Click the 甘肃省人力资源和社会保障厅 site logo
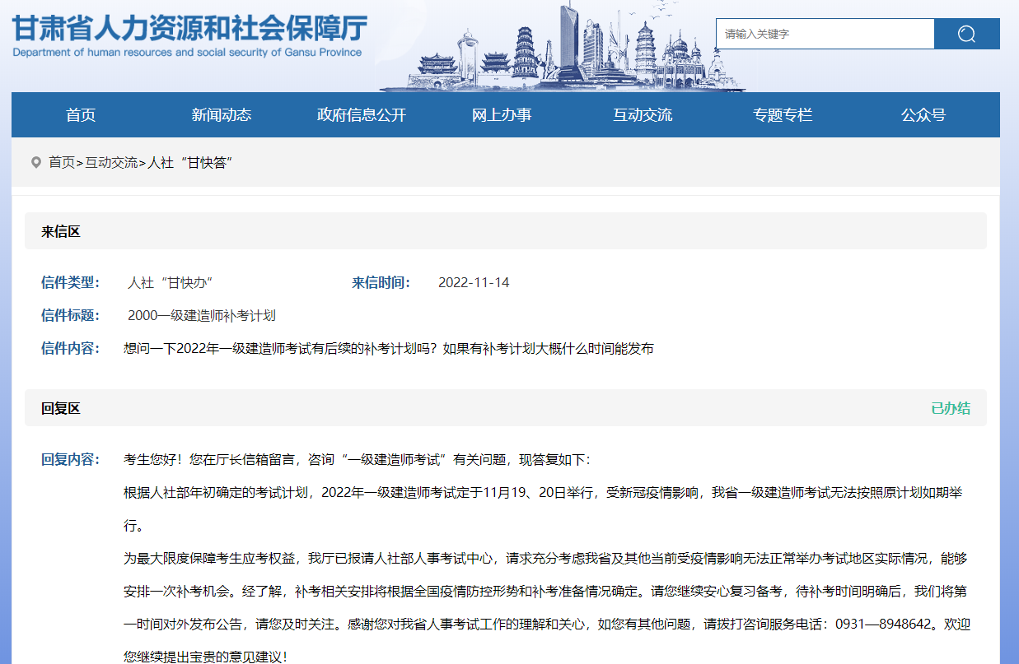This screenshot has width=1019, height=664. click(189, 26)
